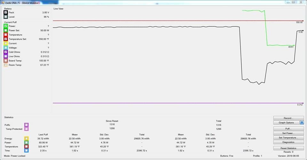Toggle the Energy statistics checkbox
Screen dimensions: 307x160
27,139
